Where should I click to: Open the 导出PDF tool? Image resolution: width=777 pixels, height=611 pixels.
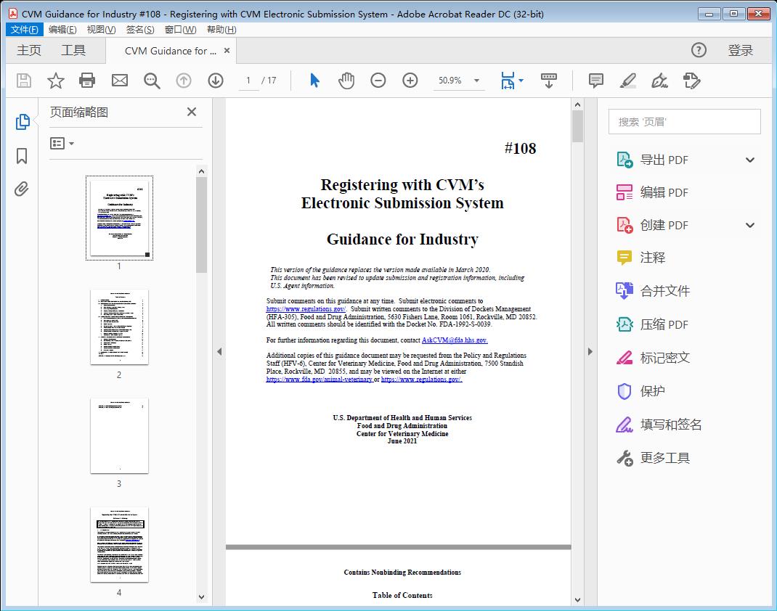[663, 159]
